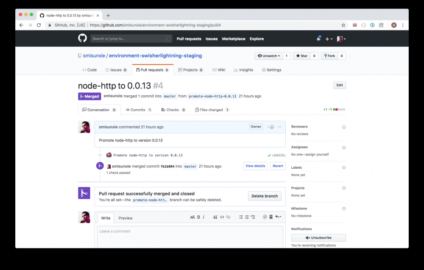Click the browser back arrow
The height and width of the screenshot is (270, 424).
pyautogui.click(x=21, y=25)
